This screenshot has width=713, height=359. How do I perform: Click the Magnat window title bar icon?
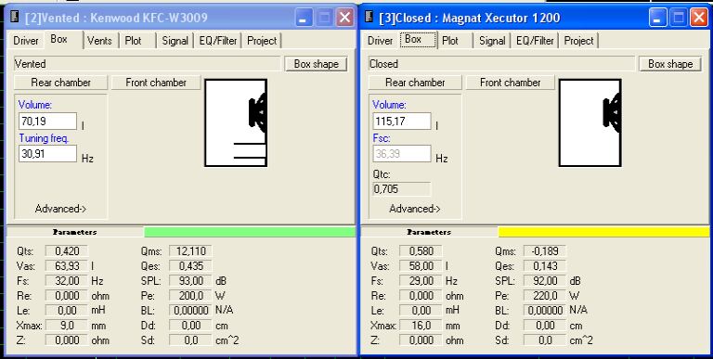click(x=369, y=18)
